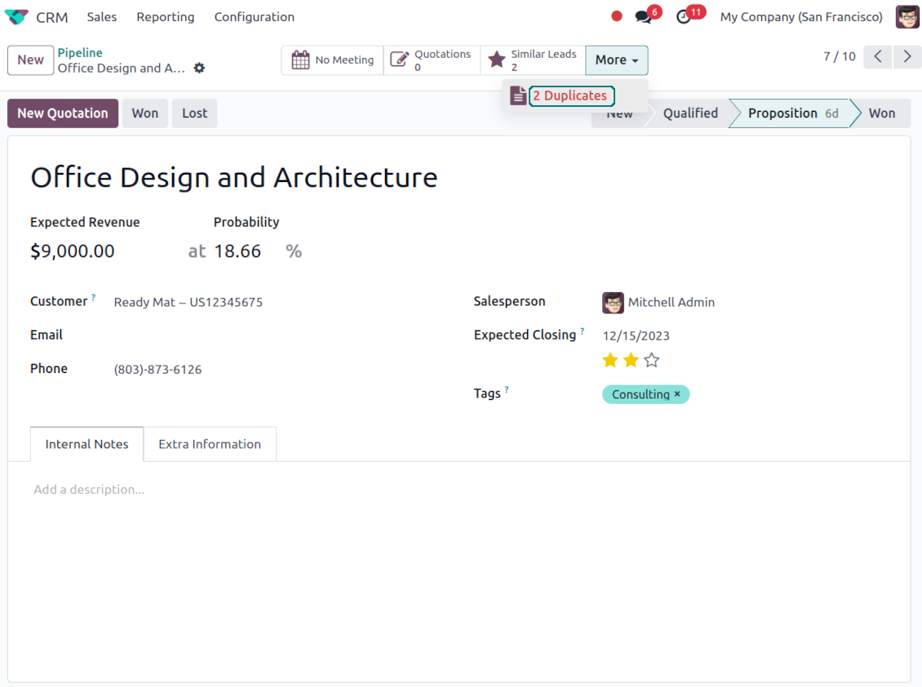This screenshot has height=687, width=922.
Task: Open the 2 Duplicates link
Action: [x=570, y=96]
